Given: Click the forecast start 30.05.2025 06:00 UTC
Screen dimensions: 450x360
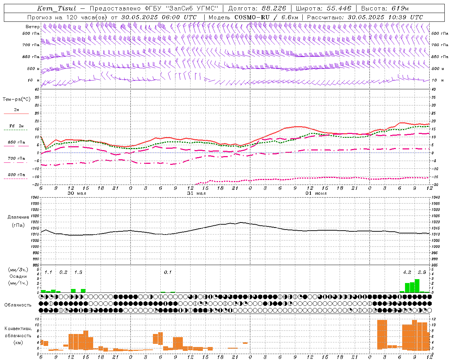Looking at the screenshot, I should [159, 17].
